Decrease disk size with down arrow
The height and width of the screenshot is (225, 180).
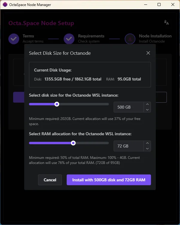click(147, 110)
